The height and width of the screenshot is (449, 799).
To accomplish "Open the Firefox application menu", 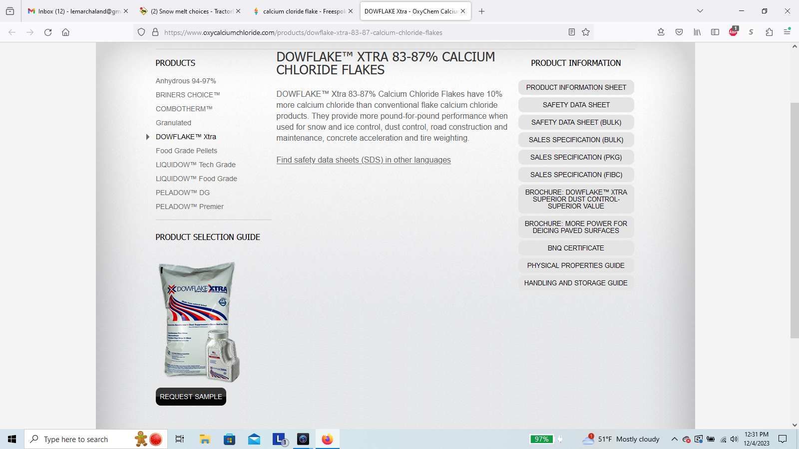I will (x=787, y=32).
